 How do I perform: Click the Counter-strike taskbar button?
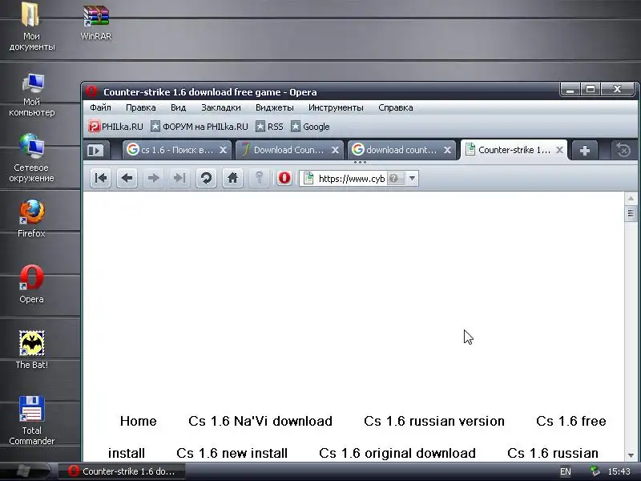point(122,471)
